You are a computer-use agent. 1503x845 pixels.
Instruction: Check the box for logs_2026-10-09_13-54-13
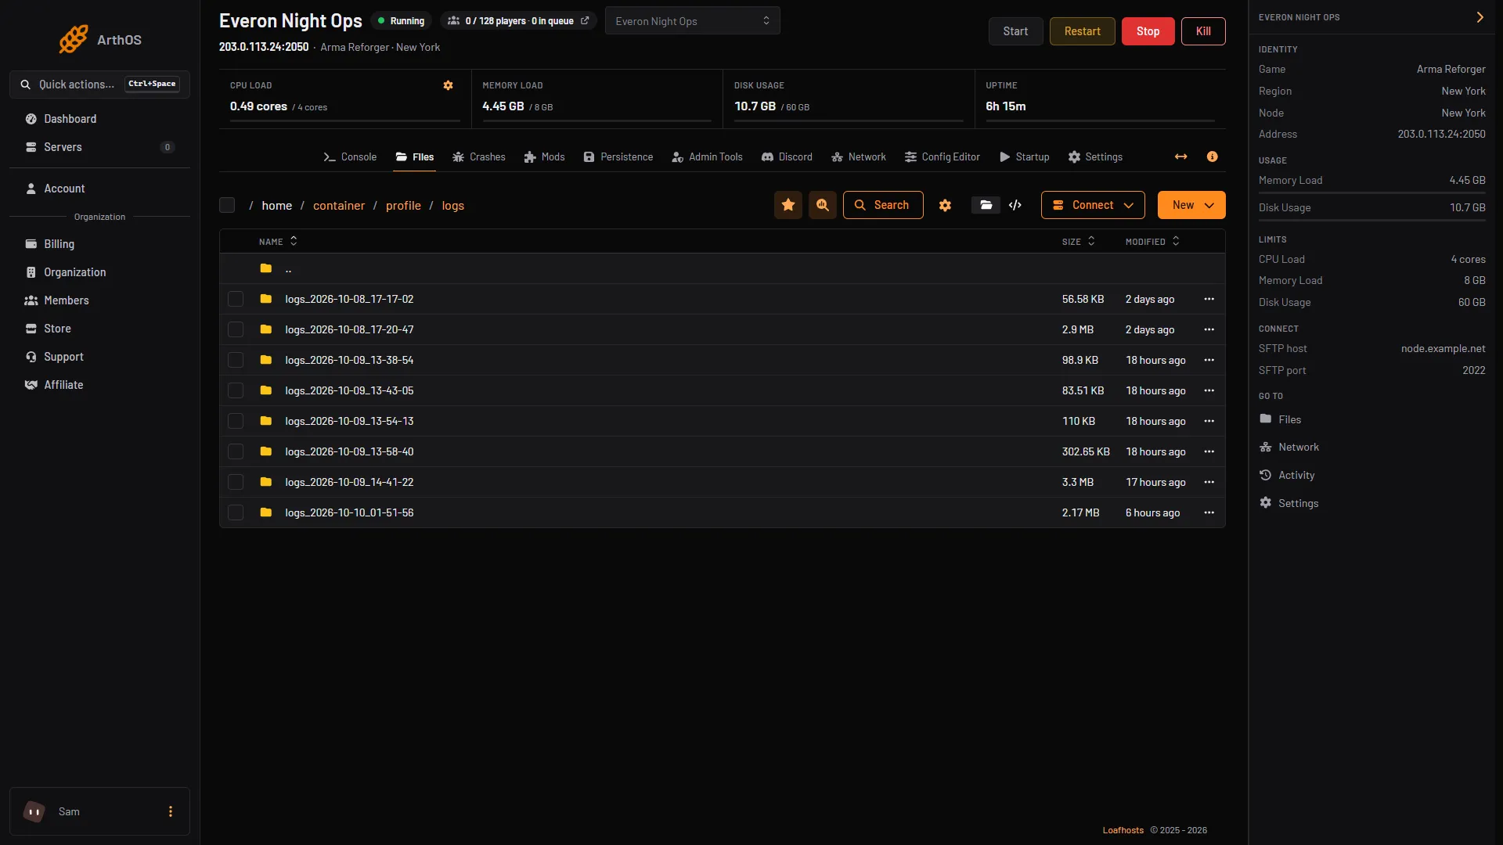pos(236,421)
